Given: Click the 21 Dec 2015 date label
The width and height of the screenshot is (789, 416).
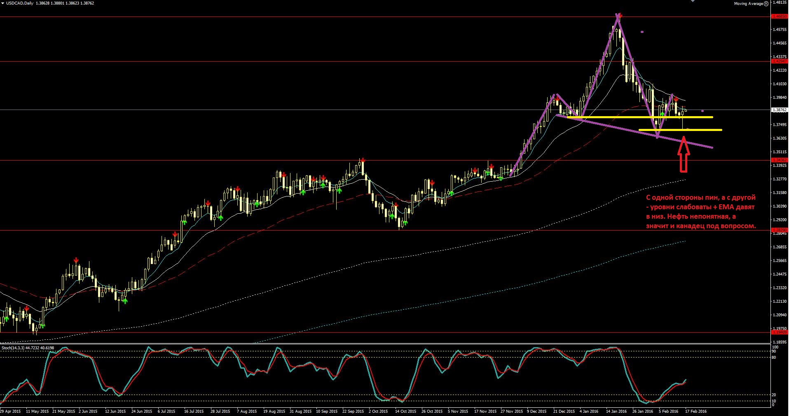Looking at the screenshot, I should (x=564, y=411).
